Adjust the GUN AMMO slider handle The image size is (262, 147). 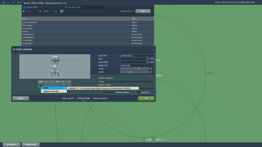pyautogui.click(x=147, y=62)
